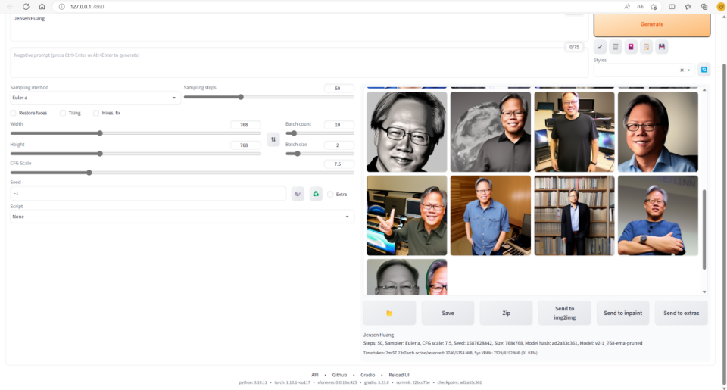Adjust the Height slider
Screen dimensions: 727x390
tap(136, 154)
